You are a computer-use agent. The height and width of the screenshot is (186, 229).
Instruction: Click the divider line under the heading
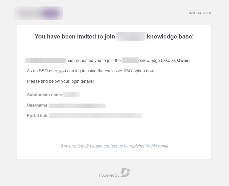(114, 47)
